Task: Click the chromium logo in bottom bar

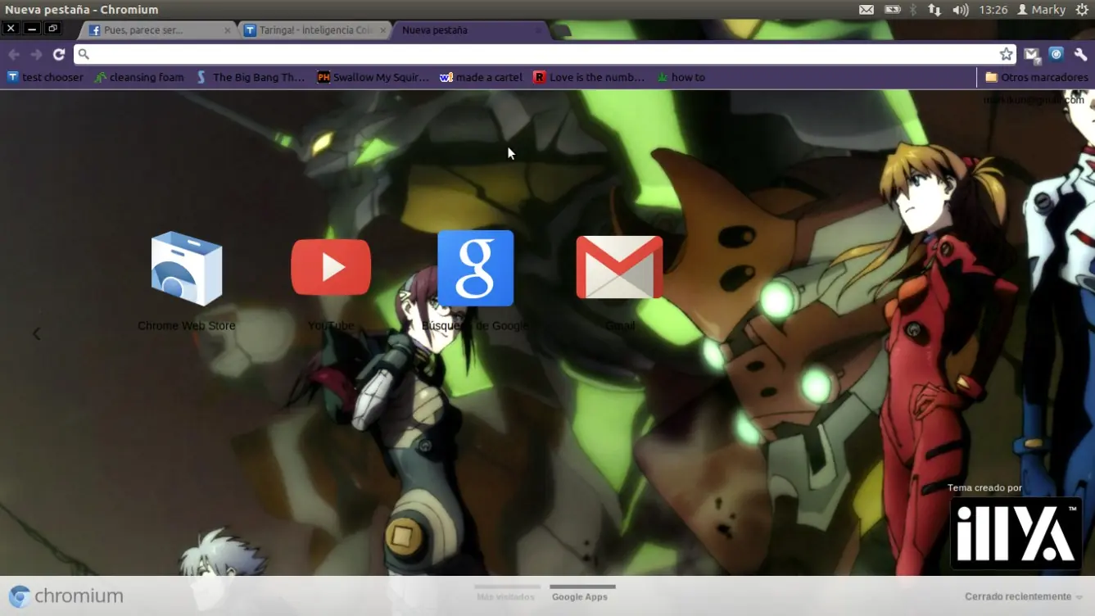Action: [66, 596]
